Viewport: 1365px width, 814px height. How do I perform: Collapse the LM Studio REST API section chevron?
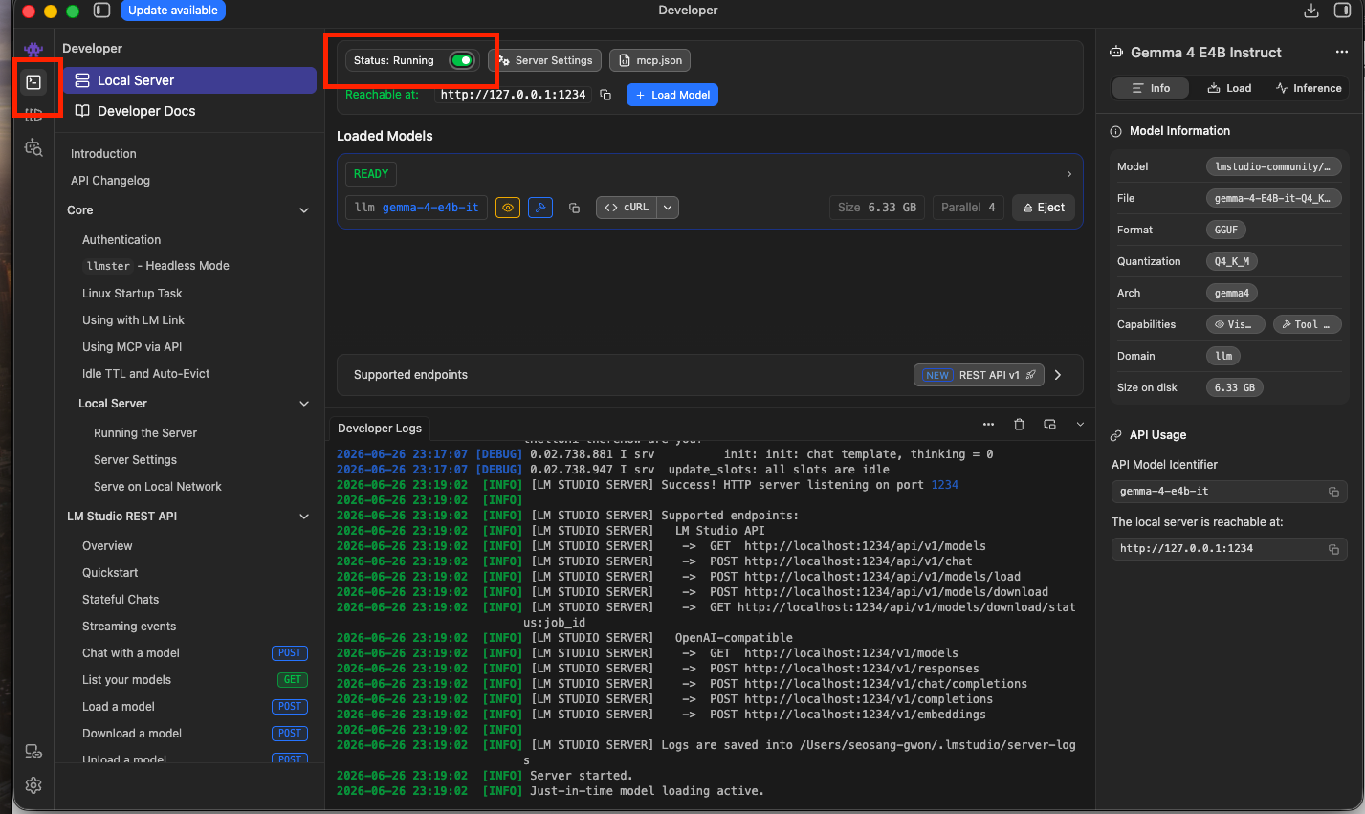tap(304, 517)
